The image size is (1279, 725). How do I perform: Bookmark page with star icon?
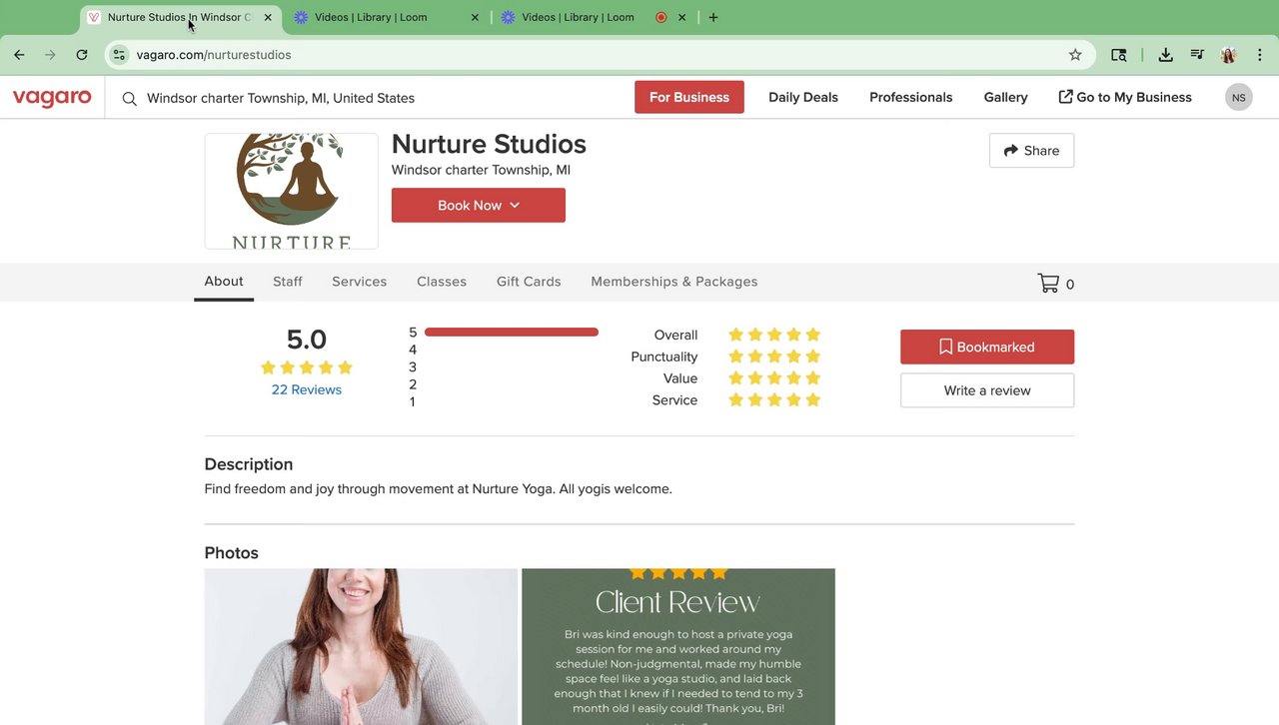1075,55
